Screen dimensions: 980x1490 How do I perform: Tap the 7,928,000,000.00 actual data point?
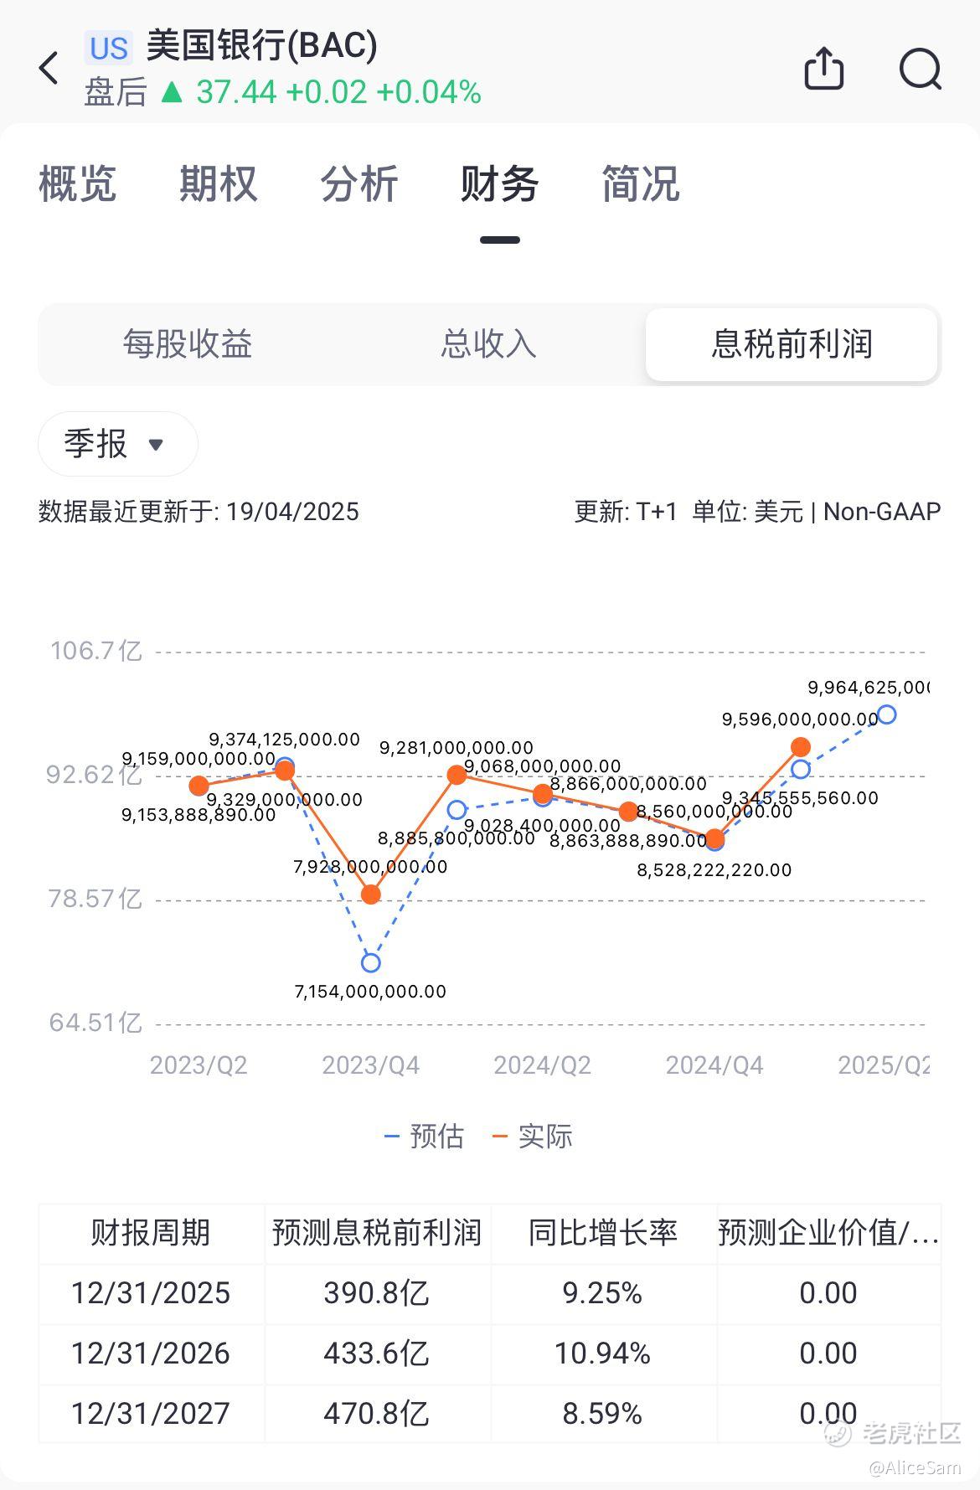click(371, 895)
